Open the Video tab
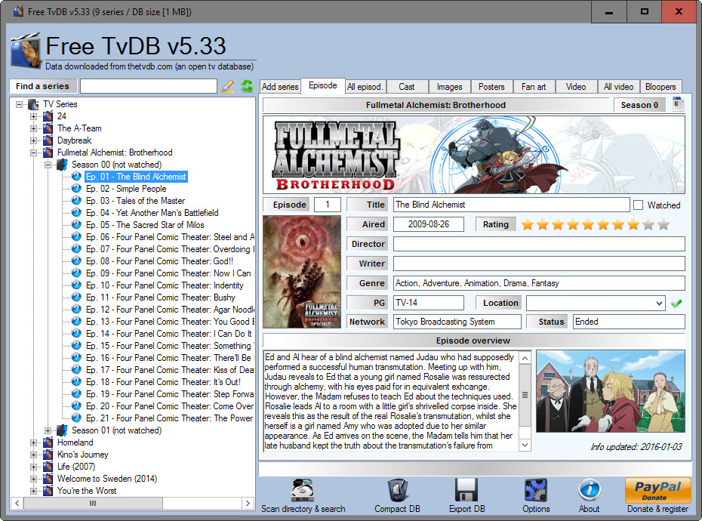The image size is (702, 521). pos(576,87)
